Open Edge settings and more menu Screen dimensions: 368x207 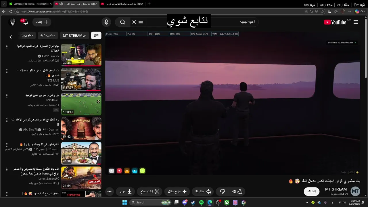[350, 11]
